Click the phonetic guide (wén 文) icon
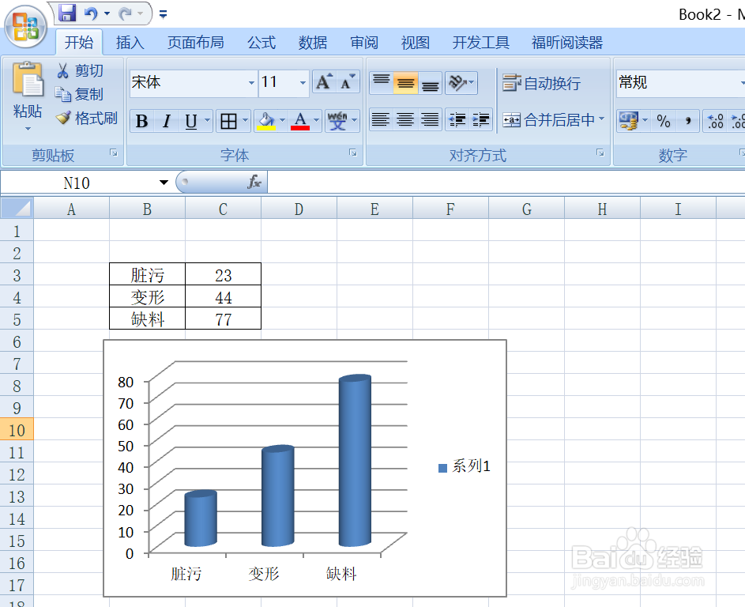The image size is (745, 607). click(x=338, y=121)
